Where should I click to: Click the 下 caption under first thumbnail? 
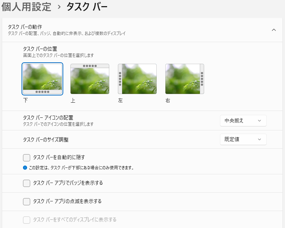point(26,100)
